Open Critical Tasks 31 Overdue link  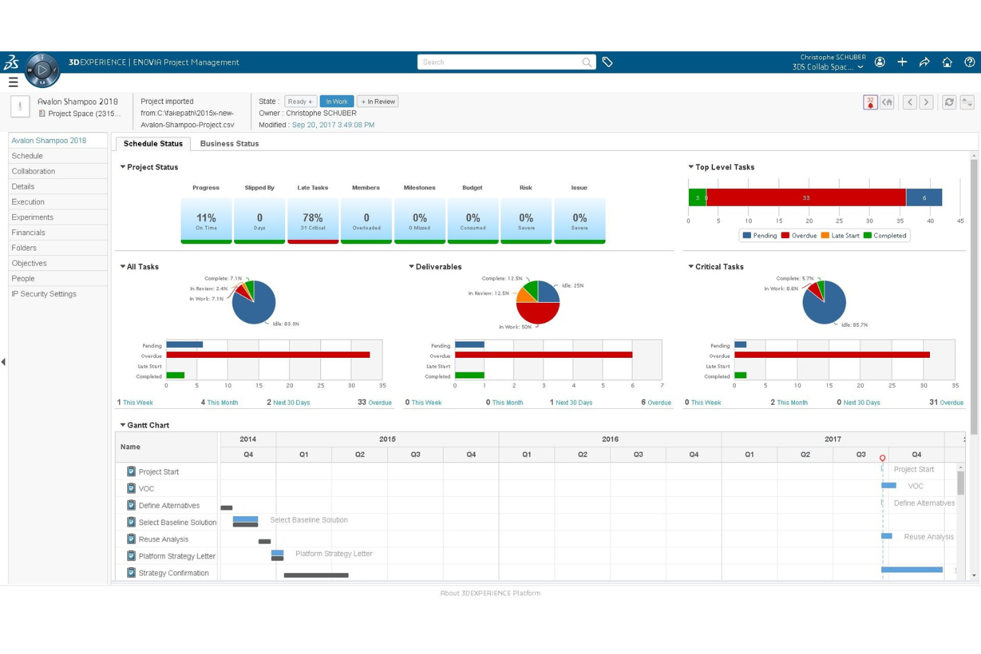point(946,402)
